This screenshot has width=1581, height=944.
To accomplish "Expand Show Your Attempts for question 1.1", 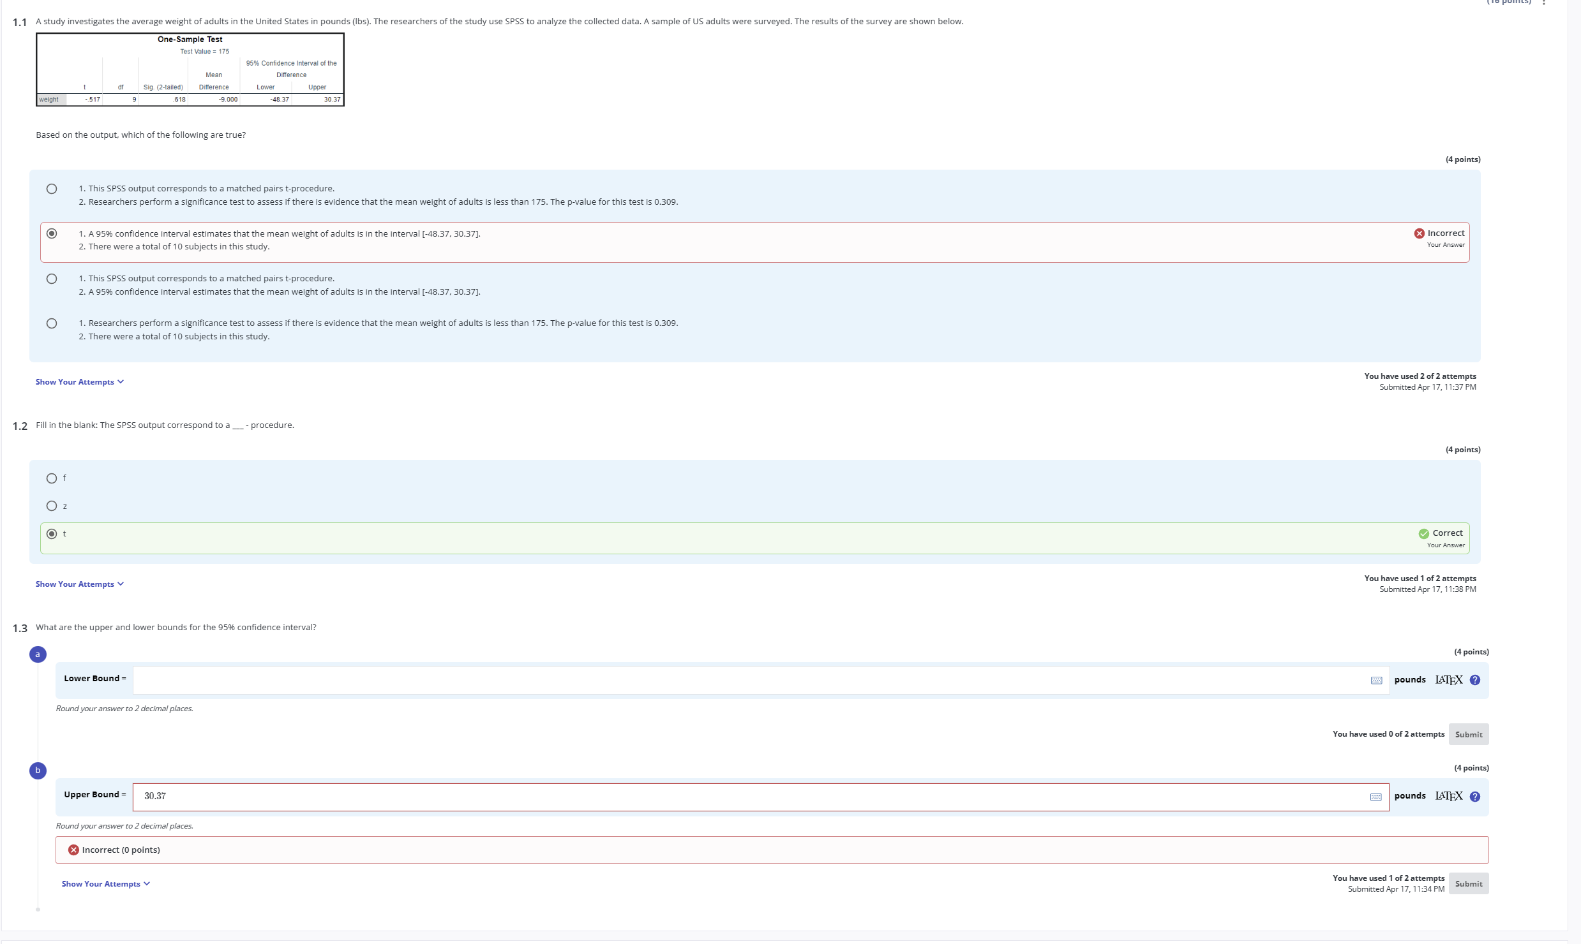I will pyautogui.click(x=80, y=382).
